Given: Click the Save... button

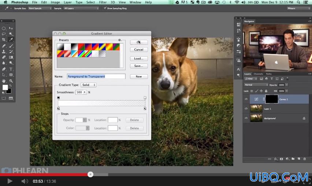Looking at the screenshot, I should tap(139, 66).
